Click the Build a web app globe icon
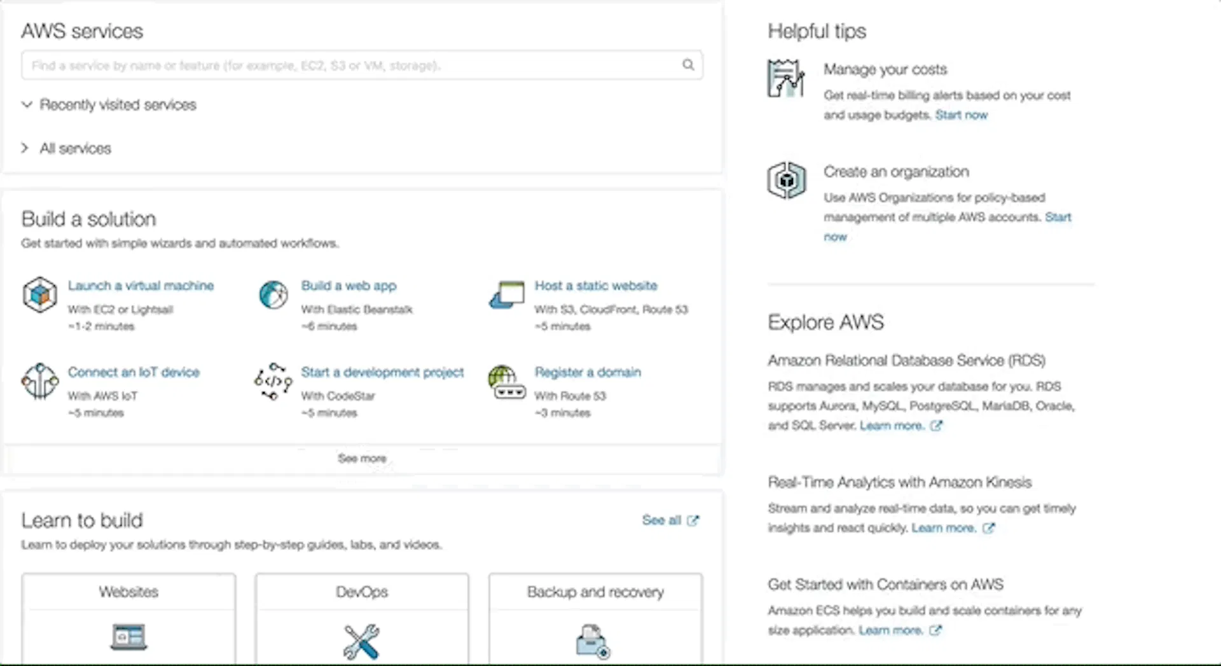 pos(273,295)
